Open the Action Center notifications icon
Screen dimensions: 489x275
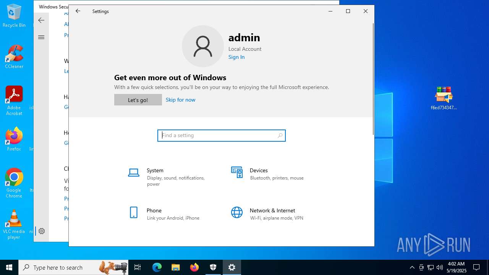[x=476, y=267]
